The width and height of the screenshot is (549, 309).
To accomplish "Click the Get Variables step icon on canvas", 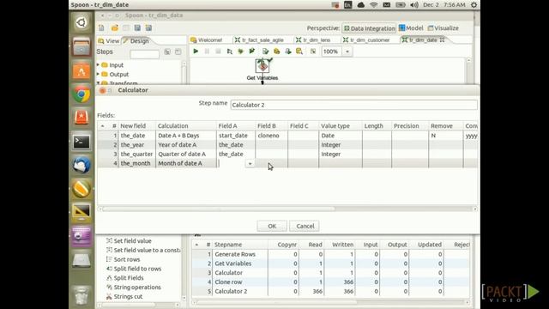I will [262, 65].
